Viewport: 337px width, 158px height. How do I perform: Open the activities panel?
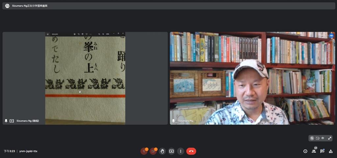pyautogui.click(x=330, y=151)
